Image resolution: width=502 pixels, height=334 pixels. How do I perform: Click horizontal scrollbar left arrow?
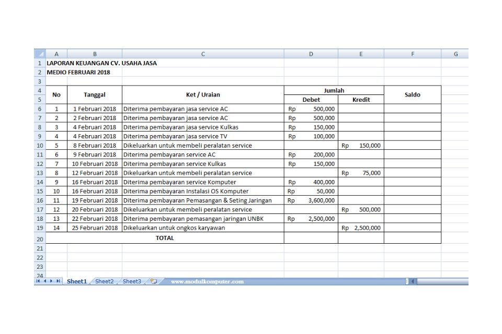pyautogui.click(x=413, y=281)
